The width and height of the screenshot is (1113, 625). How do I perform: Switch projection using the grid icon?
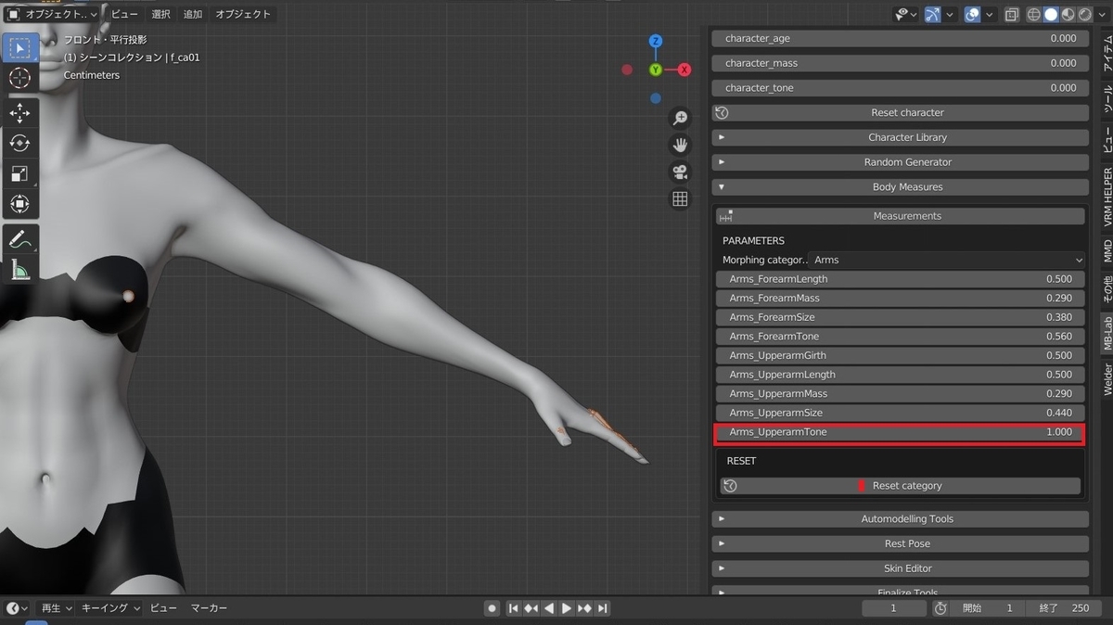coord(680,198)
